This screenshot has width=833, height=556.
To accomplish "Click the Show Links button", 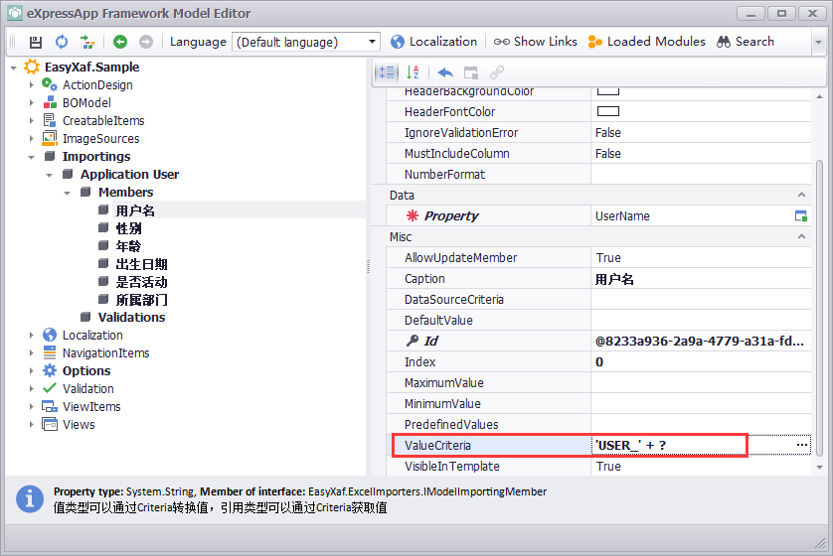I will pyautogui.click(x=536, y=42).
